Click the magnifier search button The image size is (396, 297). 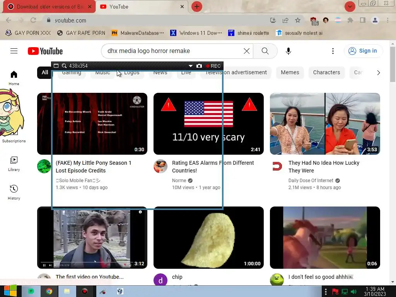tap(265, 51)
